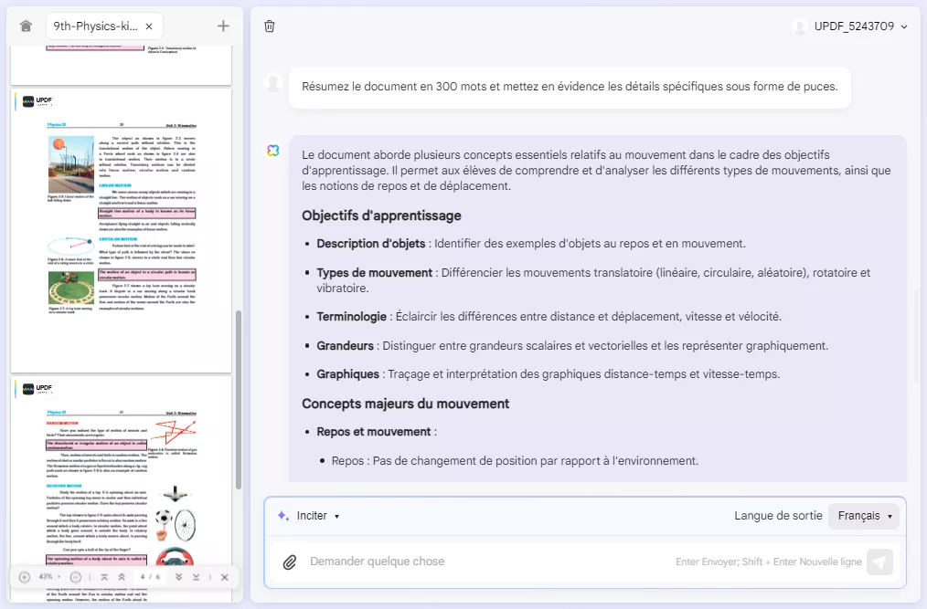Viewport: 927px width, 609px height.
Task: Delete the conversation with trash icon
Action: [270, 26]
